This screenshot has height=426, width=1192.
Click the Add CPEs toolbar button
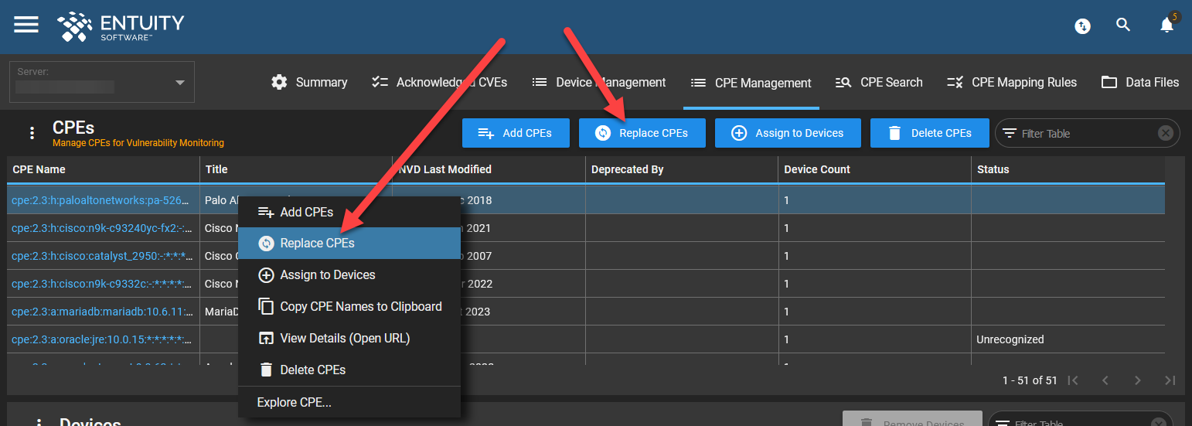[x=516, y=133]
